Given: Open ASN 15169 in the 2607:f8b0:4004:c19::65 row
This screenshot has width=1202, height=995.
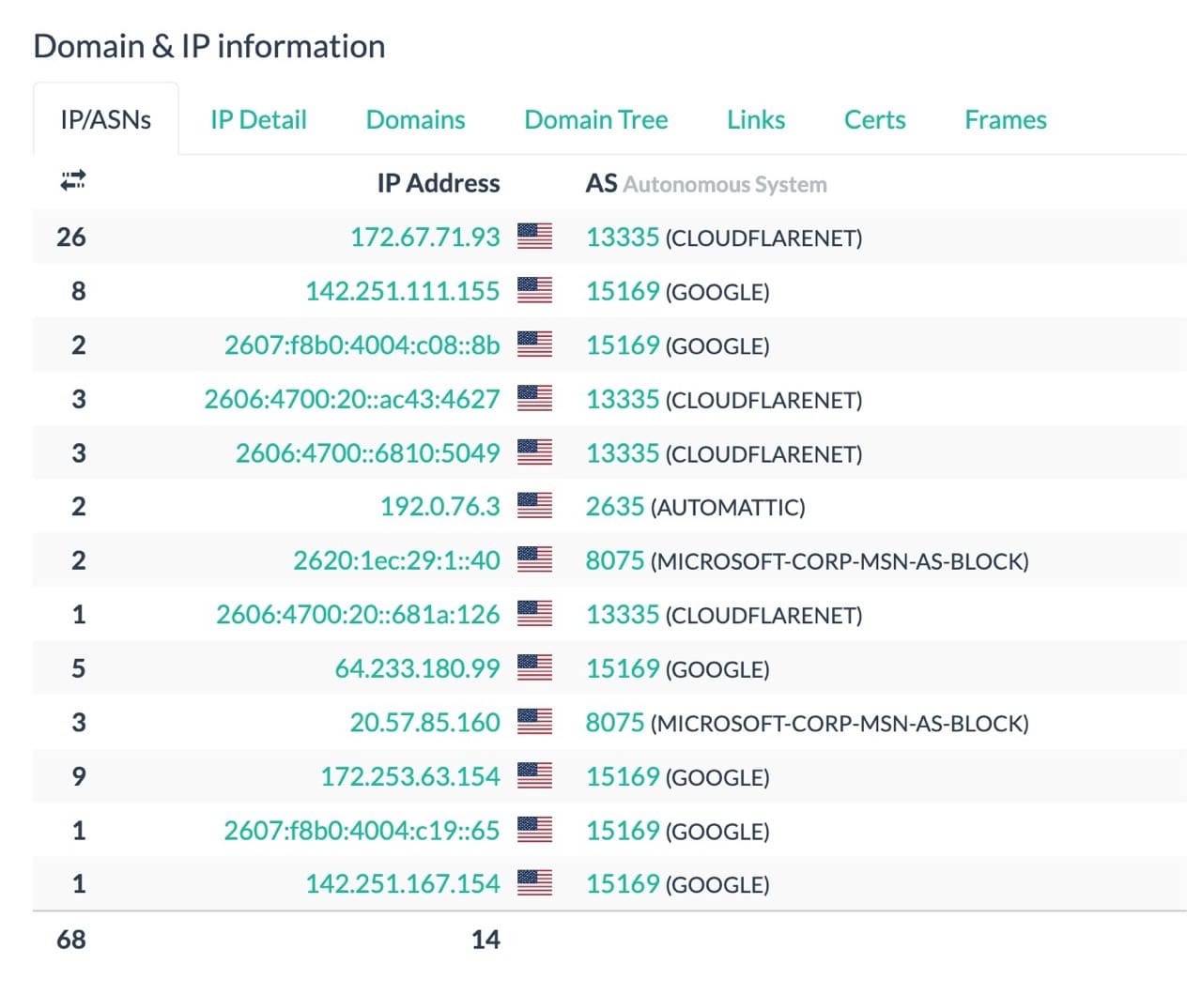Looking at the screenshot, I should [x=623, y=831].
